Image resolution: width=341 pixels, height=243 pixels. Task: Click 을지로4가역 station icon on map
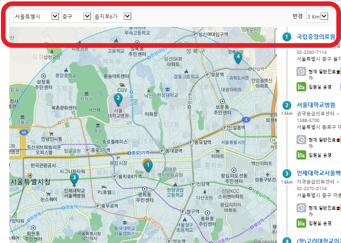115,176
